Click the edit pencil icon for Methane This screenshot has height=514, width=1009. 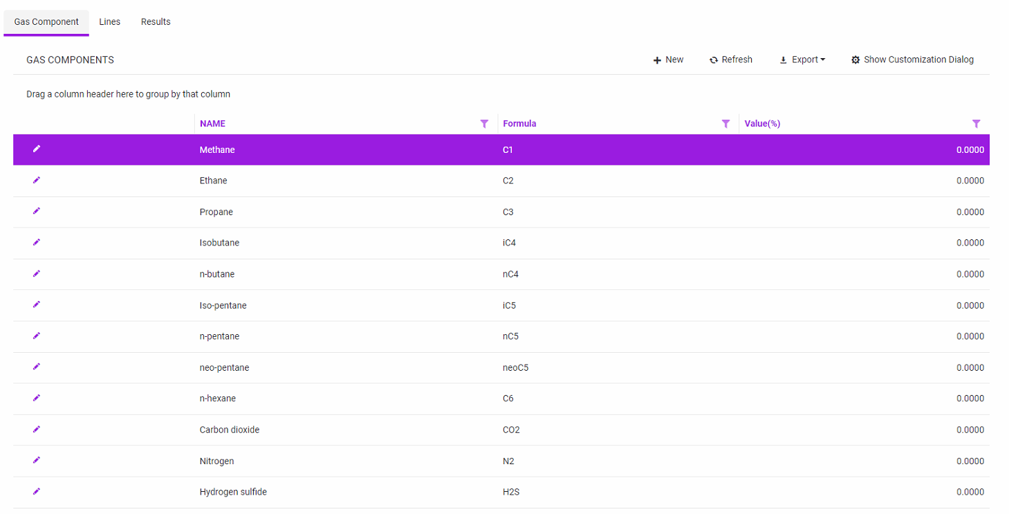[x=37, y=149]
